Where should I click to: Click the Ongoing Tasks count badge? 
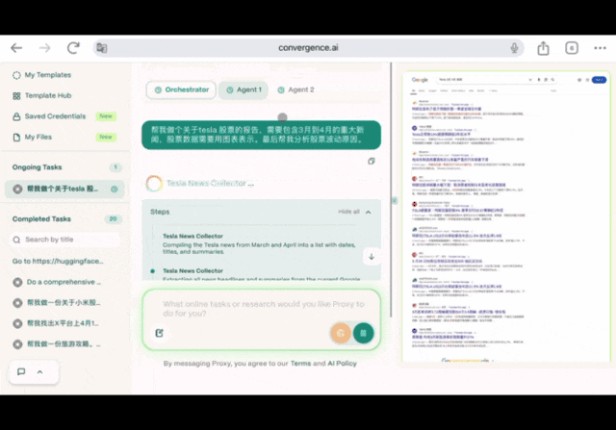[115, 167]
